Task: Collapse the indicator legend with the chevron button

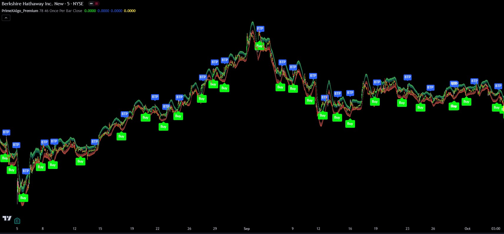Action: click(x=6, y=18)
